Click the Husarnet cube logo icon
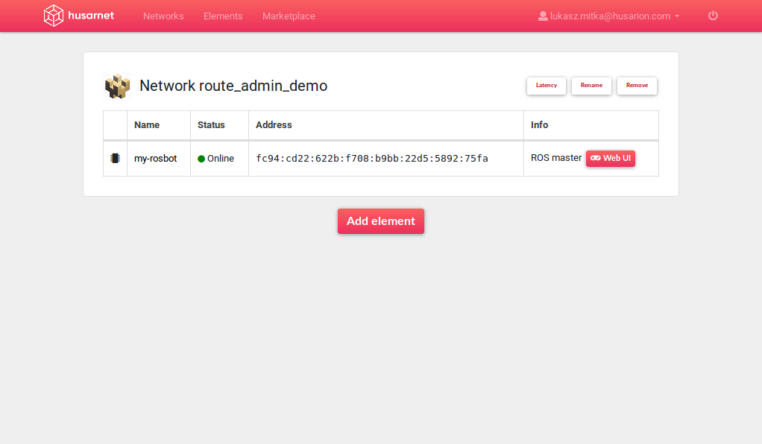The width and height of the screenshot is (762, 444). pos(54,16)
